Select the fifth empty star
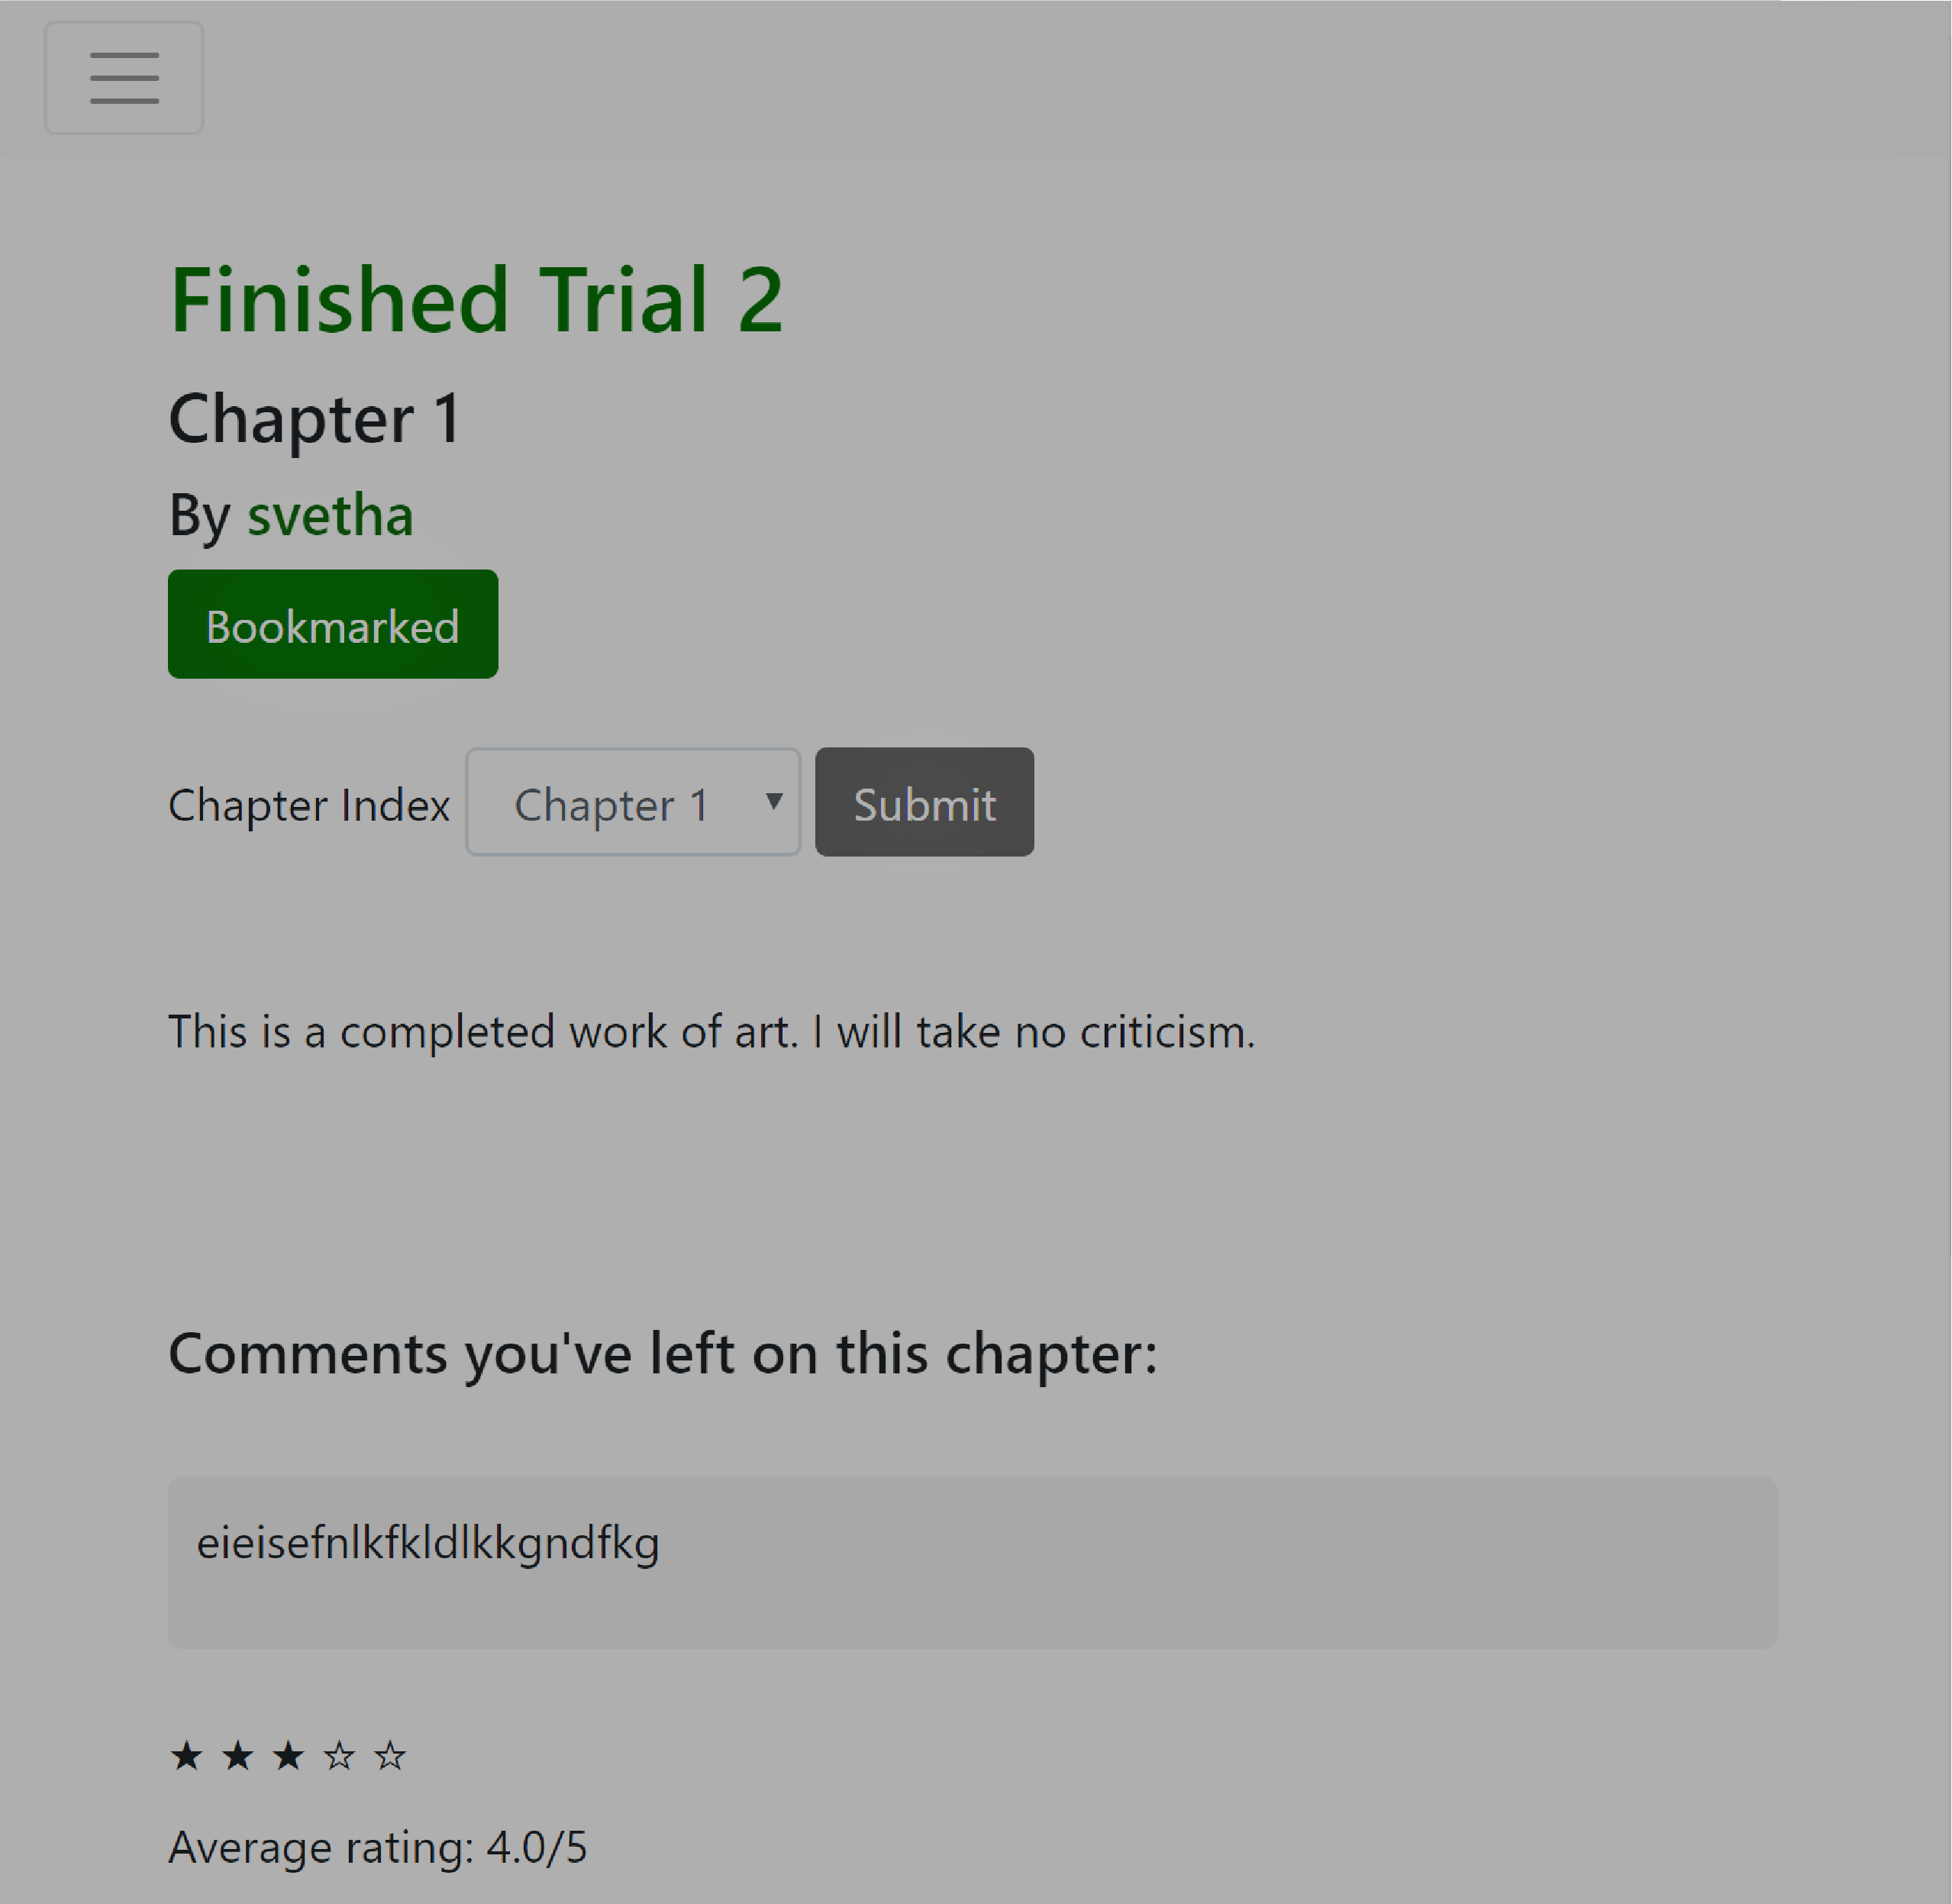The width and height of the screenshot is (1952, 1904). (x=390, y=1755)
